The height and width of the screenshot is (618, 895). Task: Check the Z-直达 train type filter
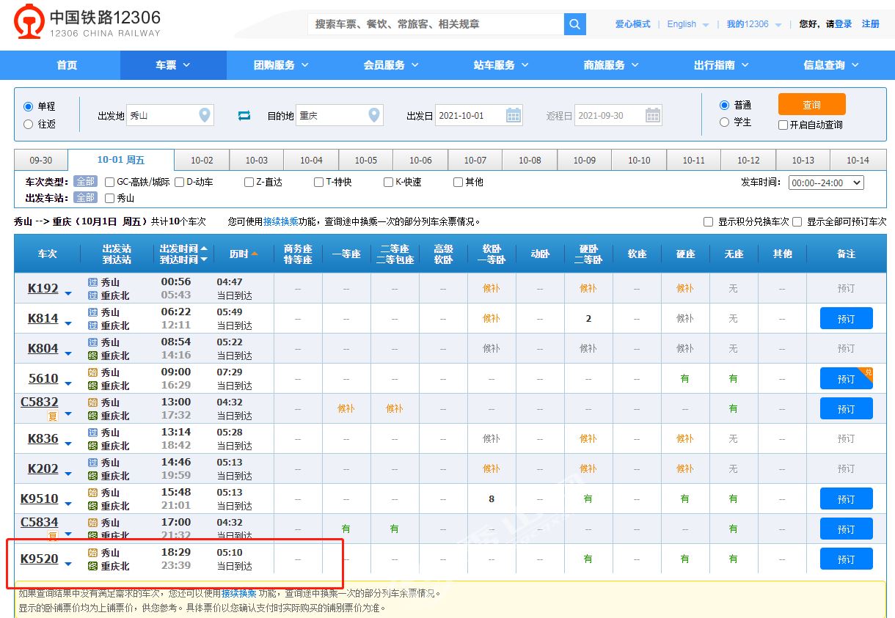tap(249, 182)
